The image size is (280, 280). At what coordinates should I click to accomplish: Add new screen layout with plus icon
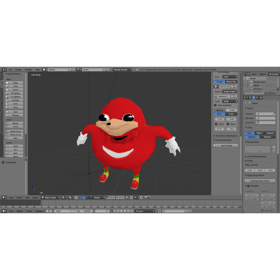pyautogui.click(x=70, y=70)
